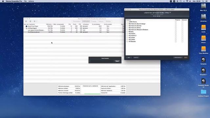Sort by % processeur column header
This screenshot has width=210, height=118.
(x=96, y=24)
